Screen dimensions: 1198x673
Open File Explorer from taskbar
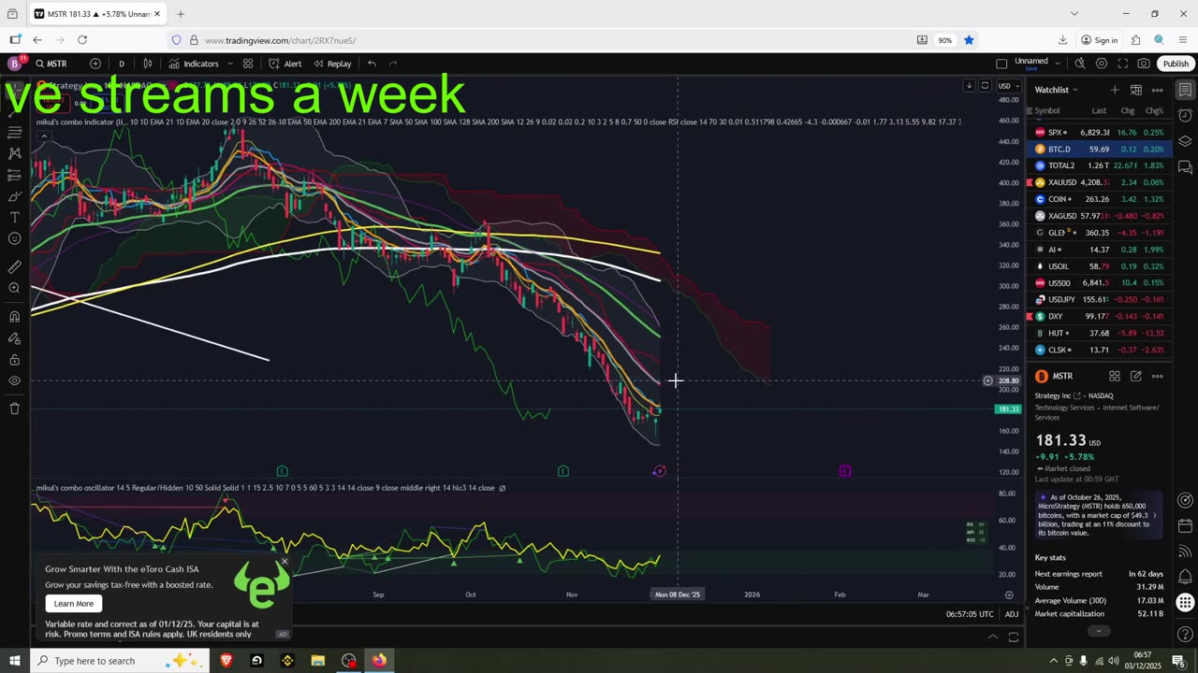tap(318, 661)
